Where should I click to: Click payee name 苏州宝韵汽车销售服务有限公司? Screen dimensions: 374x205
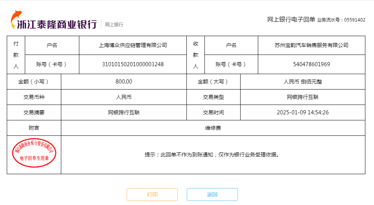coord(311,45)
